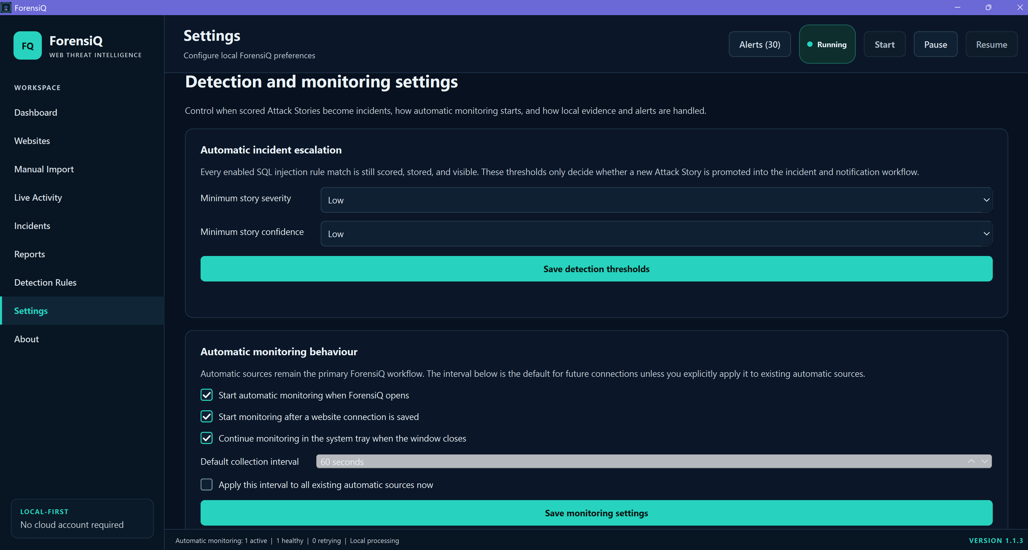Click 'Configure local ForensiQ preferences' subtitle
Image resolution: width=1028 pixels, height=550 pixels.
[249, 56]
